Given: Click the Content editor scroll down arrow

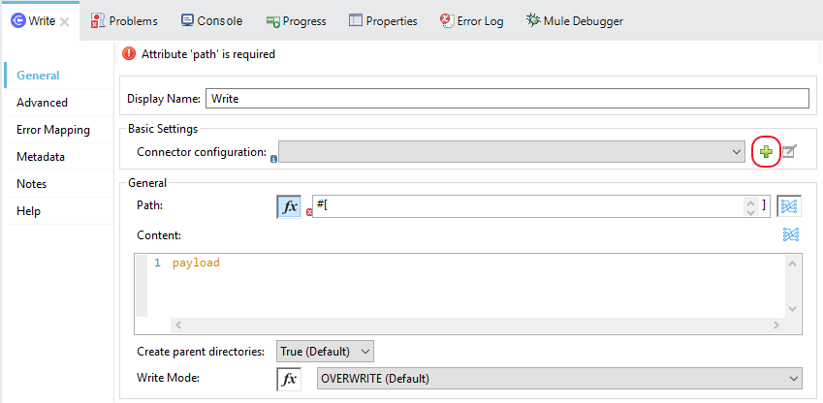Looking at the screenshot, I should [793, 309].
